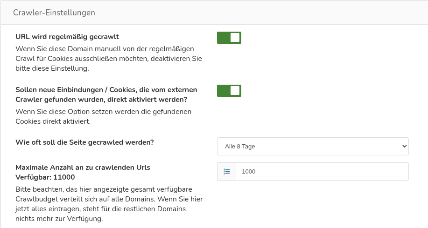
Task: Click the 'Sollen neue Einbindungen / Cookies' label
Action: 106,94
